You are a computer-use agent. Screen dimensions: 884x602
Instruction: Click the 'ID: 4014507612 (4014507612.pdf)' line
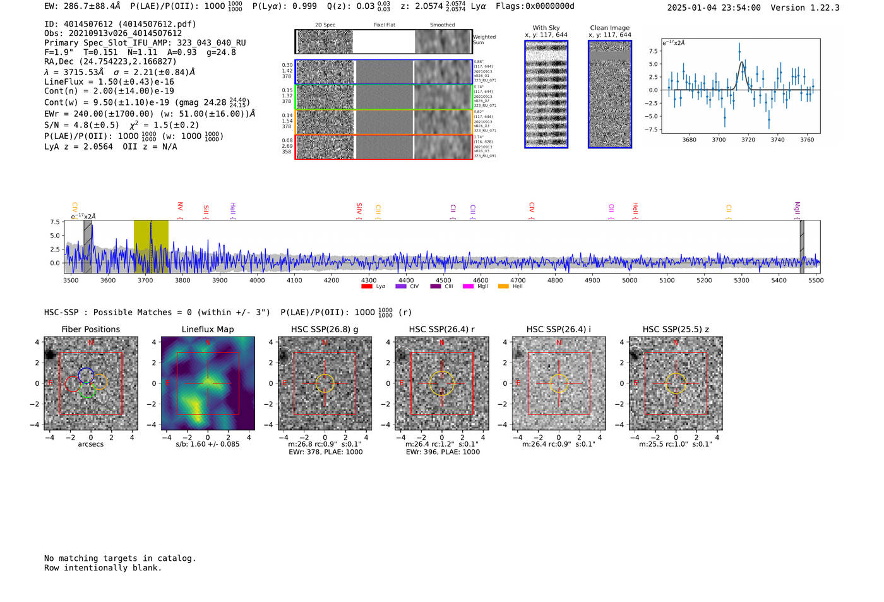(120, 24)
